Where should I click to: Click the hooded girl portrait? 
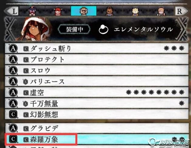pos(35,29)
